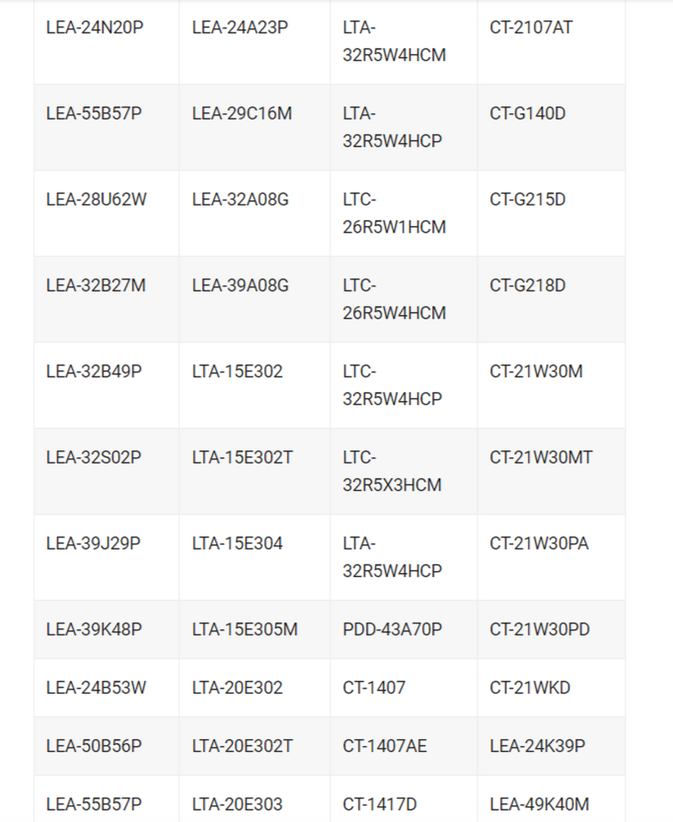Image resolution: width=673 pixels, height=822 pixels.
Task: Select the LTA-15E302T cell
Action: click(x=242, y=457)
